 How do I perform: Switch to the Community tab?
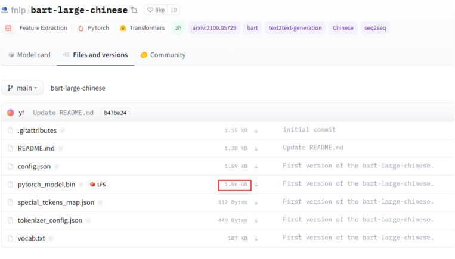[x=163, y=55]
